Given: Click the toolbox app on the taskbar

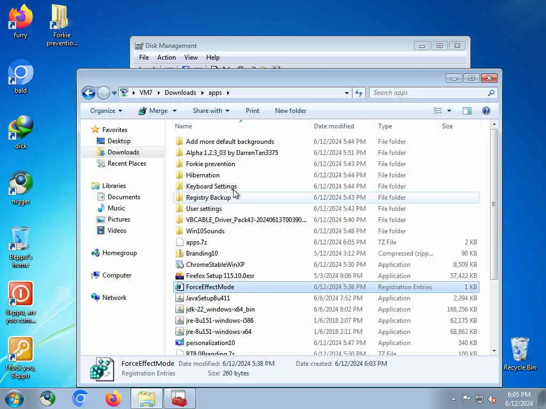Looking at the screenshot, I should (x=179, y=398).
